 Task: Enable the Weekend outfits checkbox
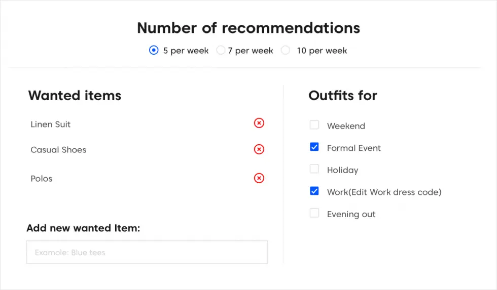(314, 125)
